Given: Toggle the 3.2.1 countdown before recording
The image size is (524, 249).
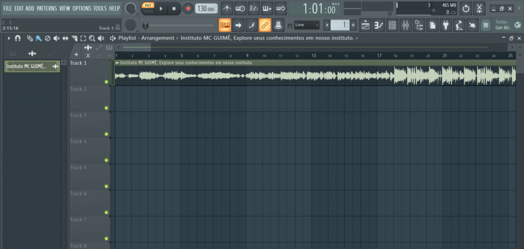Looking at the screenshot, I should (254, 8).
